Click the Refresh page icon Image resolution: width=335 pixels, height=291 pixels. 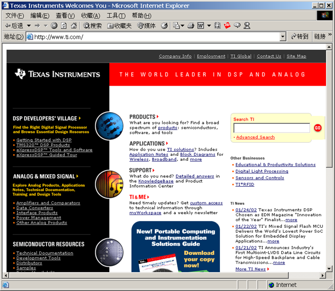click(x=63, y=26)
